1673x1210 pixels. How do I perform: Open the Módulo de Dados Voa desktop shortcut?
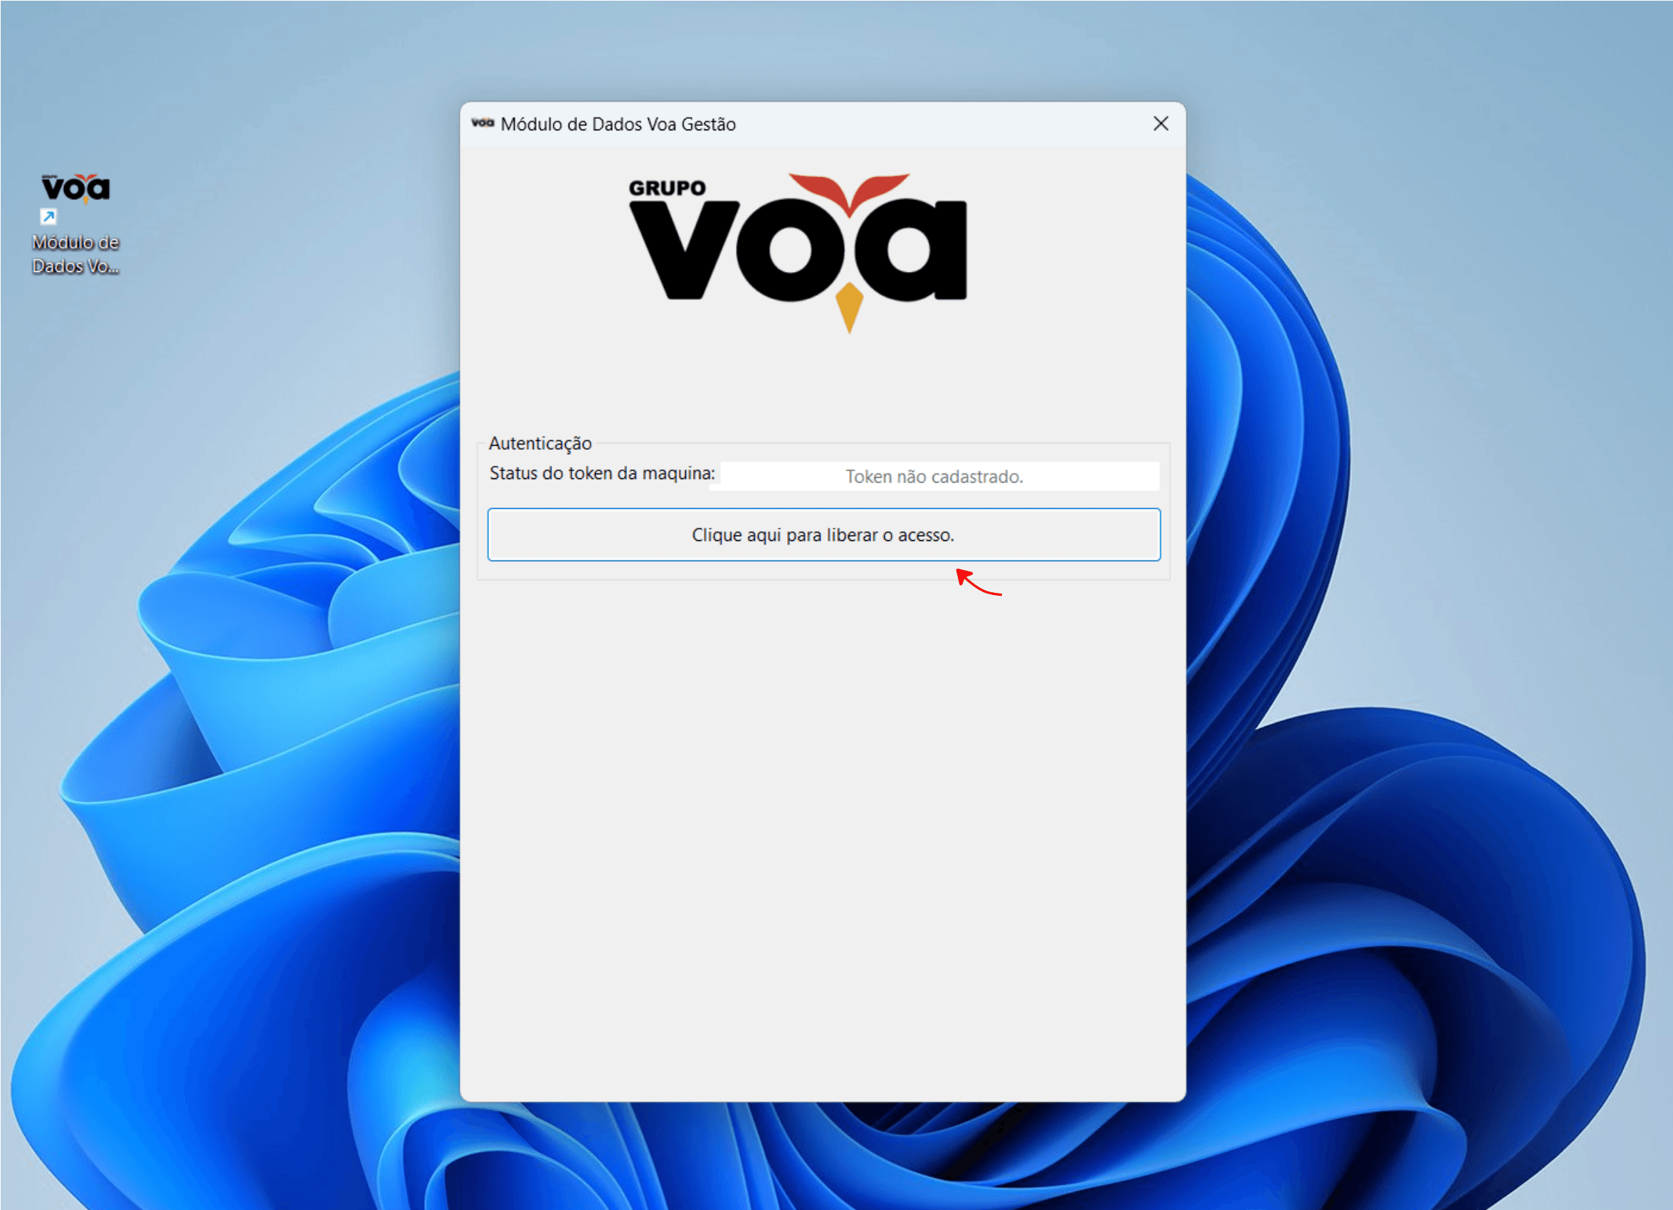click(x=75, y=223)
